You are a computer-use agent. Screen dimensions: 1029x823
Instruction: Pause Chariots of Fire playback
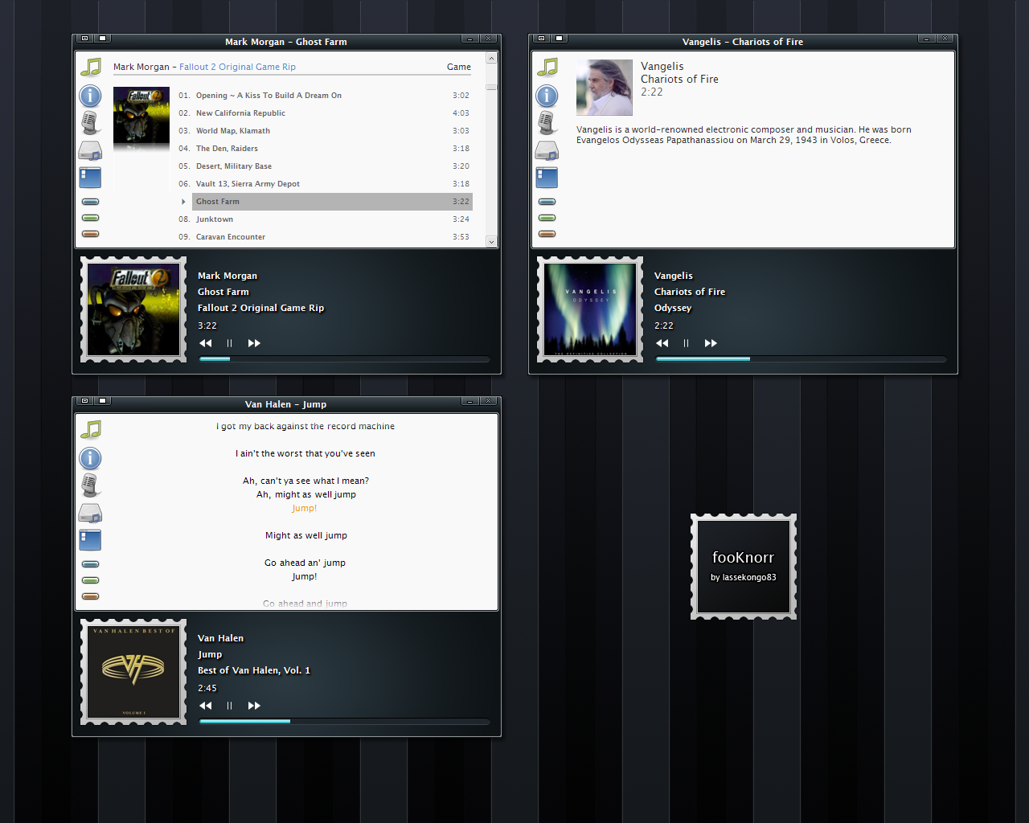(686, 343)
